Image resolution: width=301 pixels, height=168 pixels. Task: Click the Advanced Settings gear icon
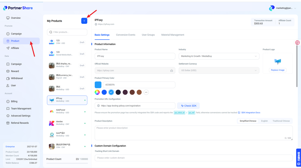pyautogui.click(x=8, y=116)
